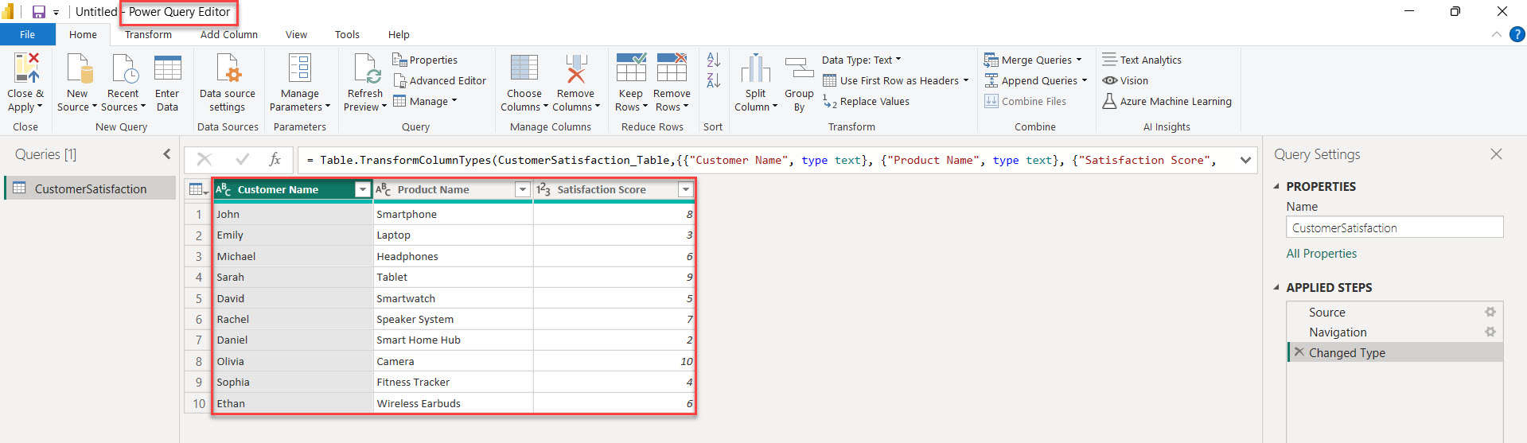Viewport: 1527px width, 443px height.
Task: Click the Navigation step gear icon
Action: coord(1490,332)
